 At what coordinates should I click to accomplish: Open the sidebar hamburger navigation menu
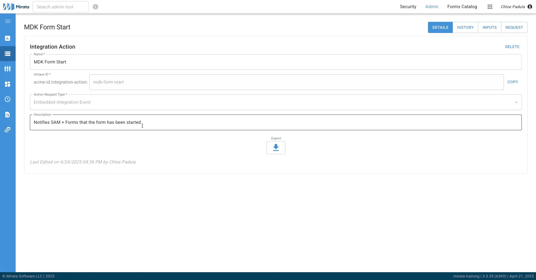pos(8,21)
